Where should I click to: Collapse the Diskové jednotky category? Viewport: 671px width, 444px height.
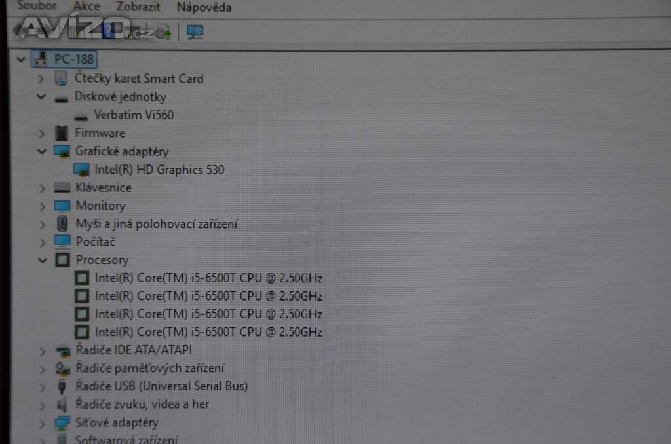pos(42,97)
